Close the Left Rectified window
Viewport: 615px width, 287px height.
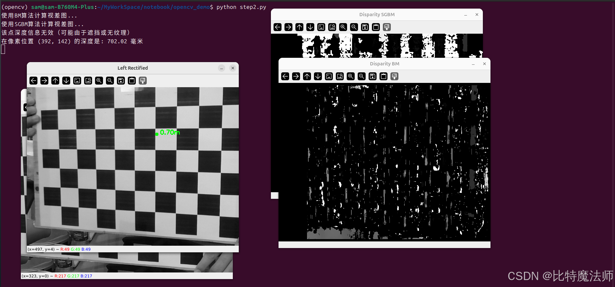tap(233, 68)
